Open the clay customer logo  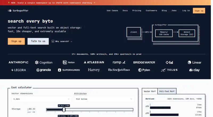pos(194,70)
